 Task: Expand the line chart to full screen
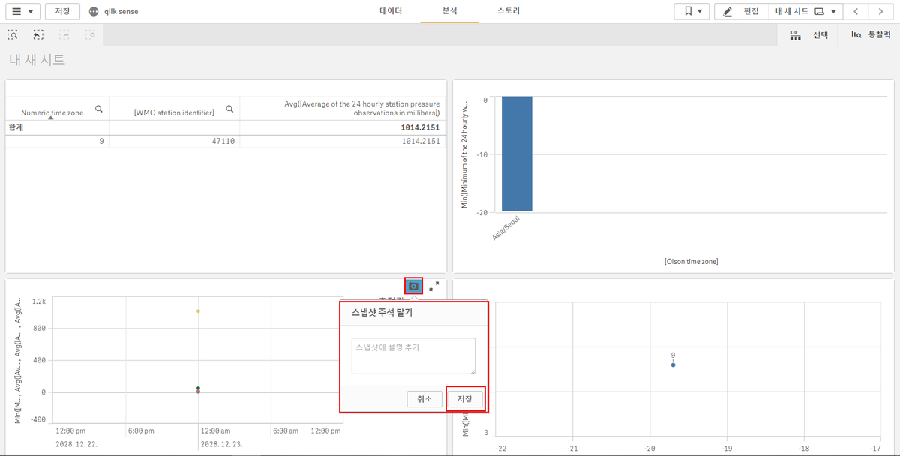[433, 286]
